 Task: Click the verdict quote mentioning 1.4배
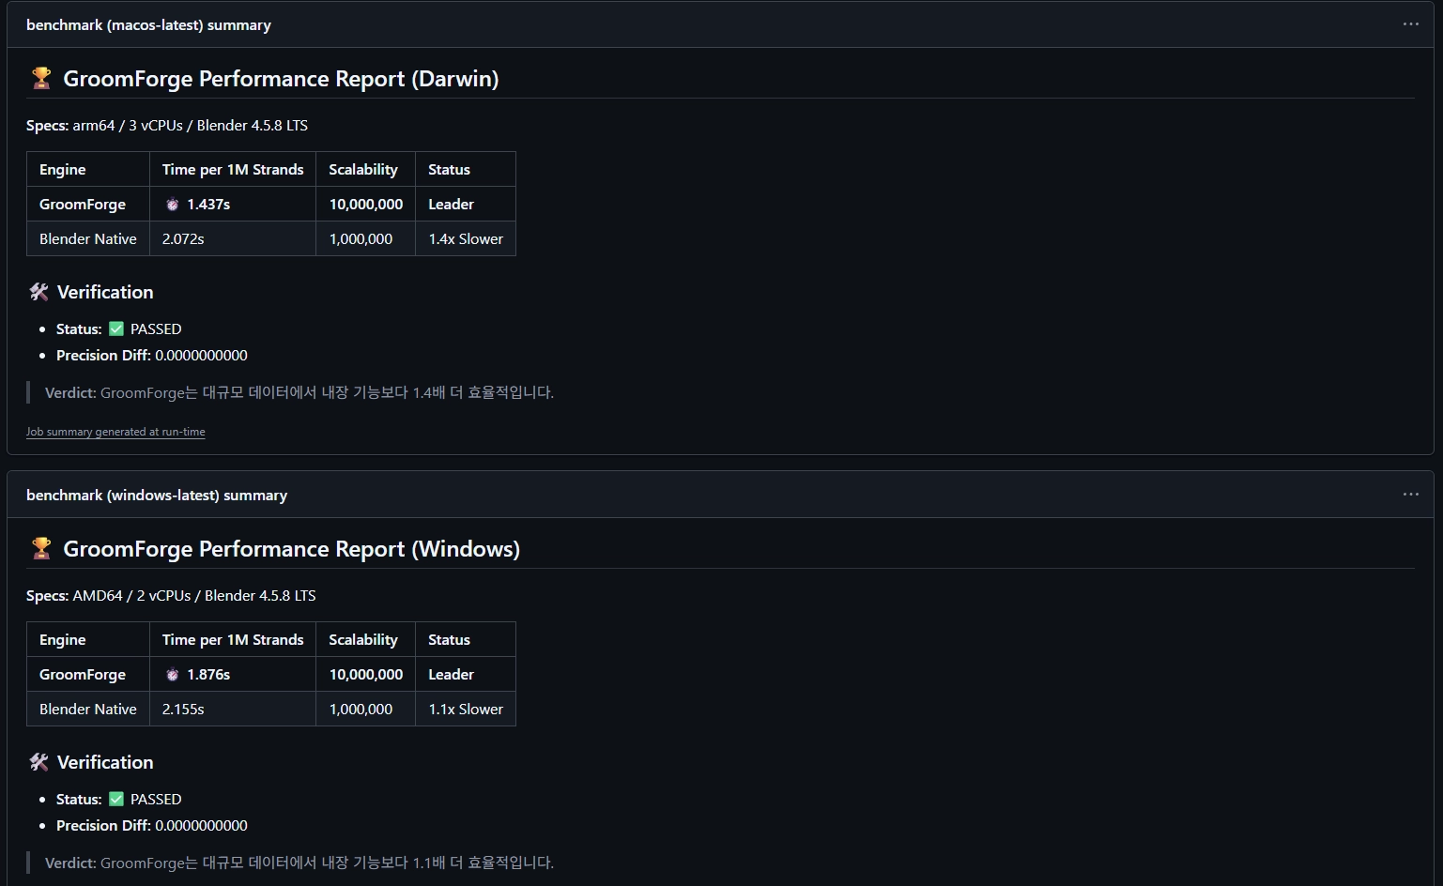coord(299,392)
